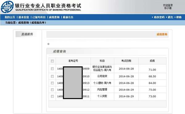Click date 2014-06-29 in 风险管理 row

[x=126, y=90]
